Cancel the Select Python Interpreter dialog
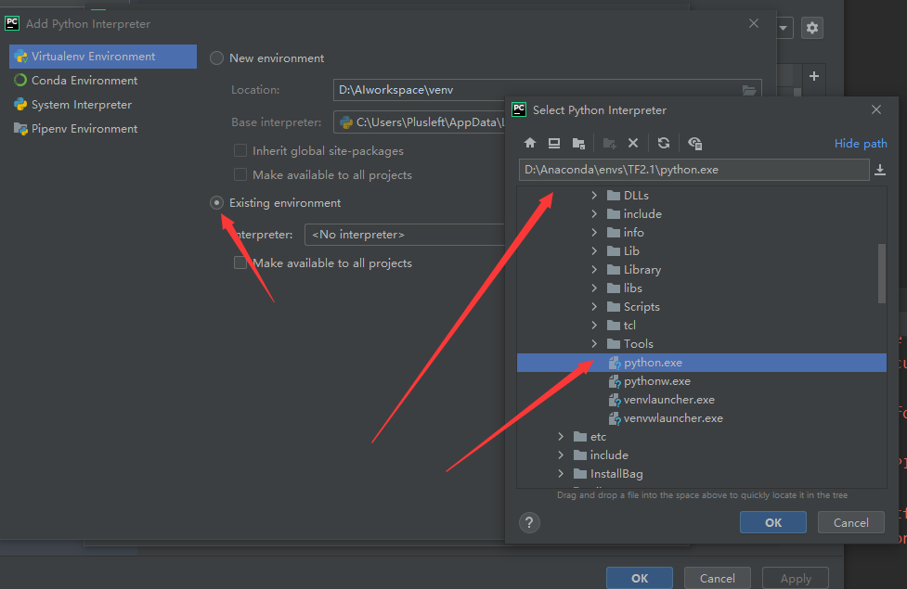The image size is (907, 589). [x=851, y=522]
